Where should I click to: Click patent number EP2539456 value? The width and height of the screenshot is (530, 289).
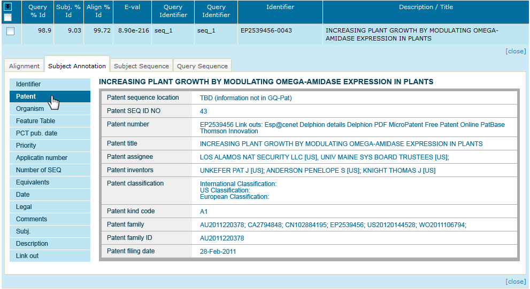(x=217, y=125)
